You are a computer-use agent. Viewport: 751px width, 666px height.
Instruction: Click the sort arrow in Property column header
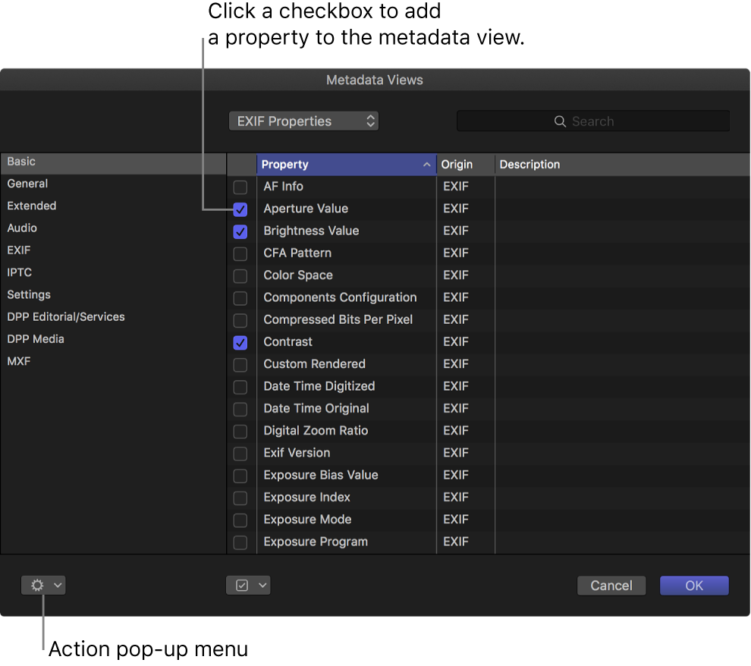[426, 165]
